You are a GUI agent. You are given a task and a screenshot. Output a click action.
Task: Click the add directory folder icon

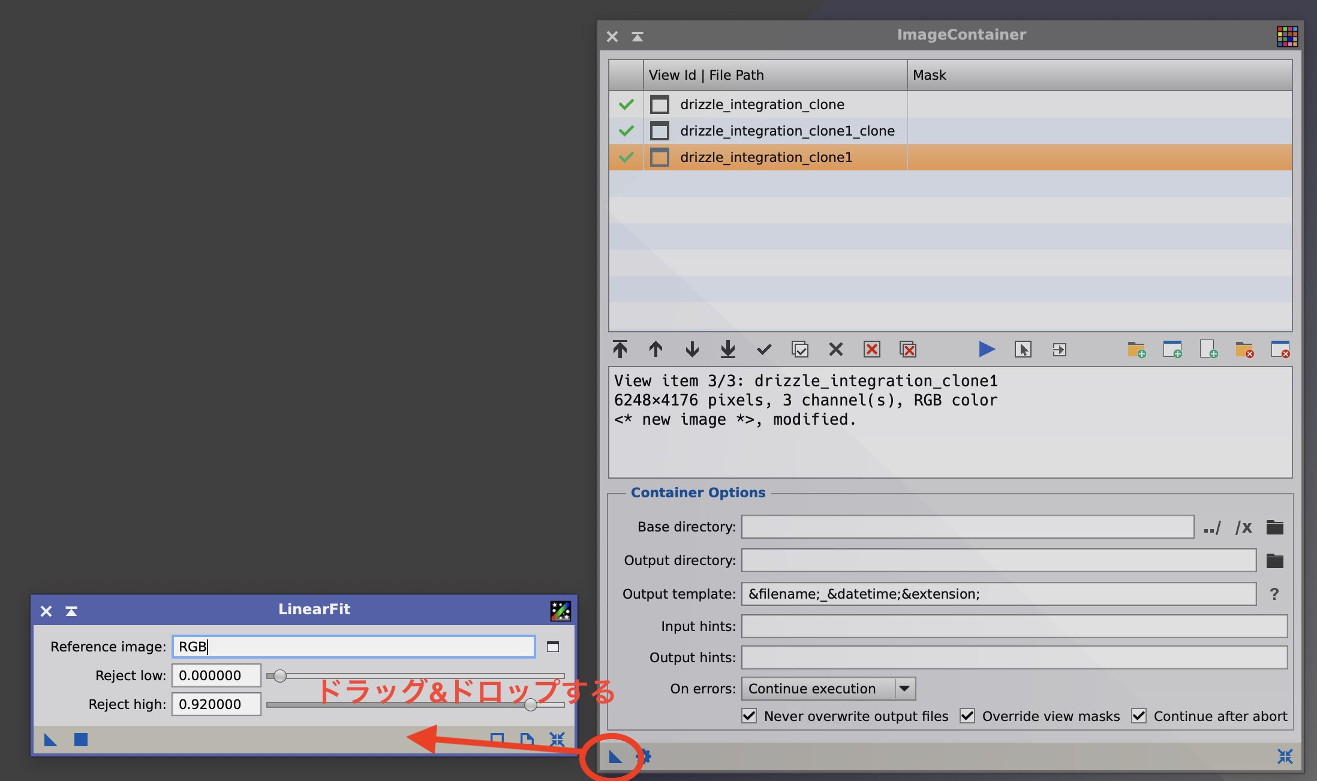(x=1136, y=349)
